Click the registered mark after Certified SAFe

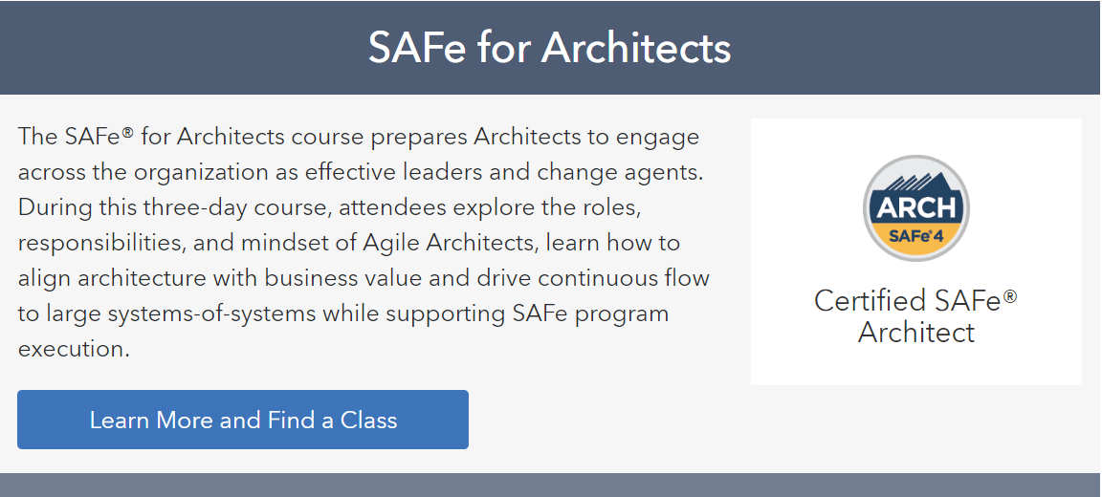tap(1010, 295)
